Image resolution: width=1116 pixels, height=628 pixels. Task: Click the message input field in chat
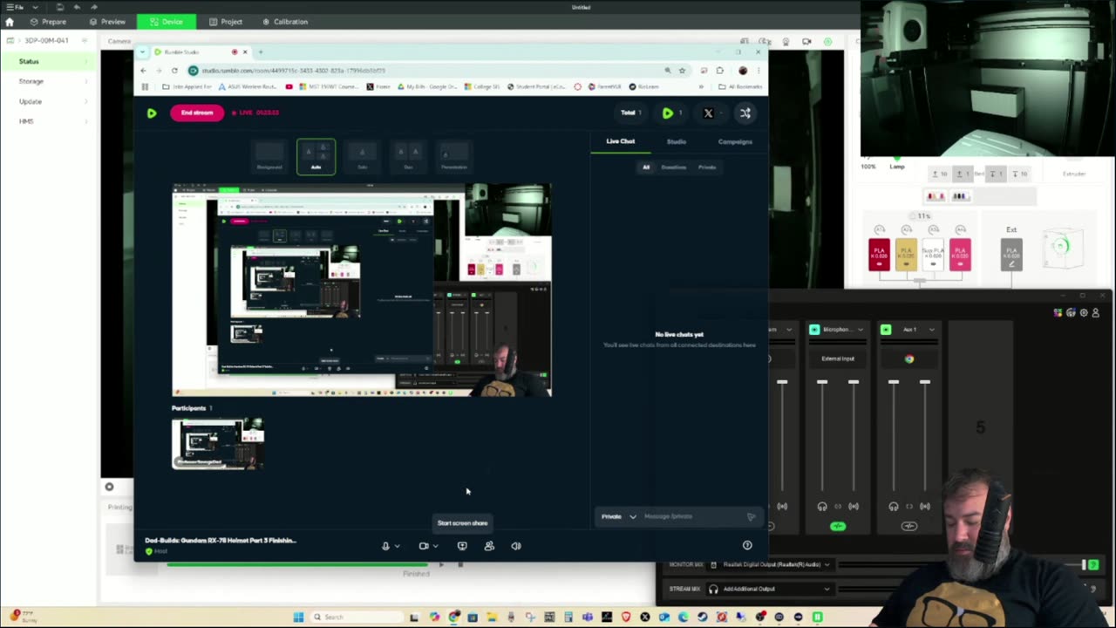(x=693, y=516)
